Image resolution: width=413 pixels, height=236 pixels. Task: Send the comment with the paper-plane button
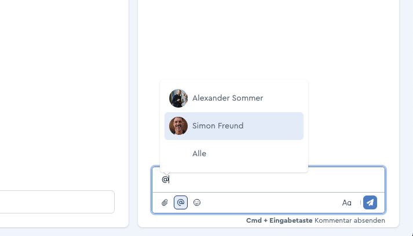point(370,202)
